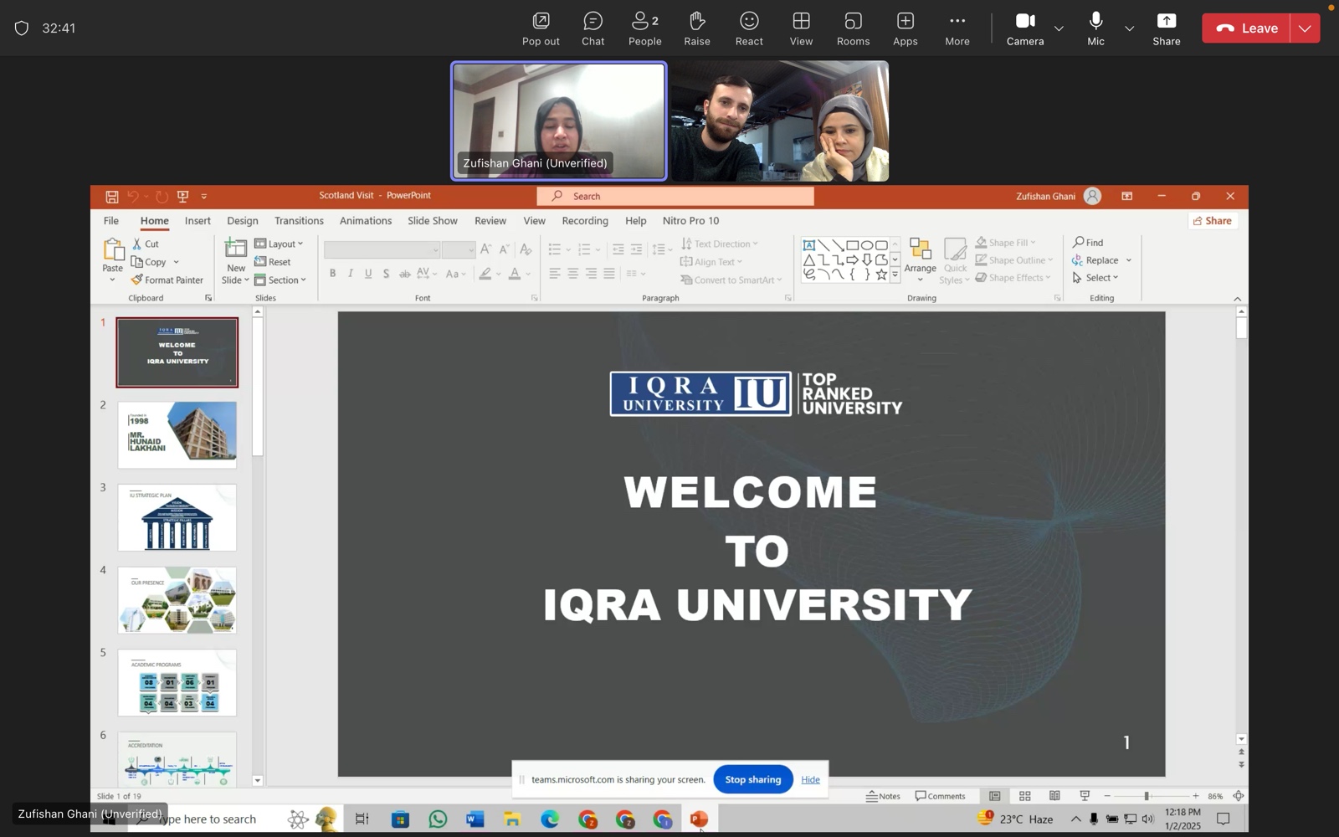The height and width of the screenshot is (837, 1339).
Task: Open the React emoji menu
Action: pyautogui.click(x=749, y=28)
